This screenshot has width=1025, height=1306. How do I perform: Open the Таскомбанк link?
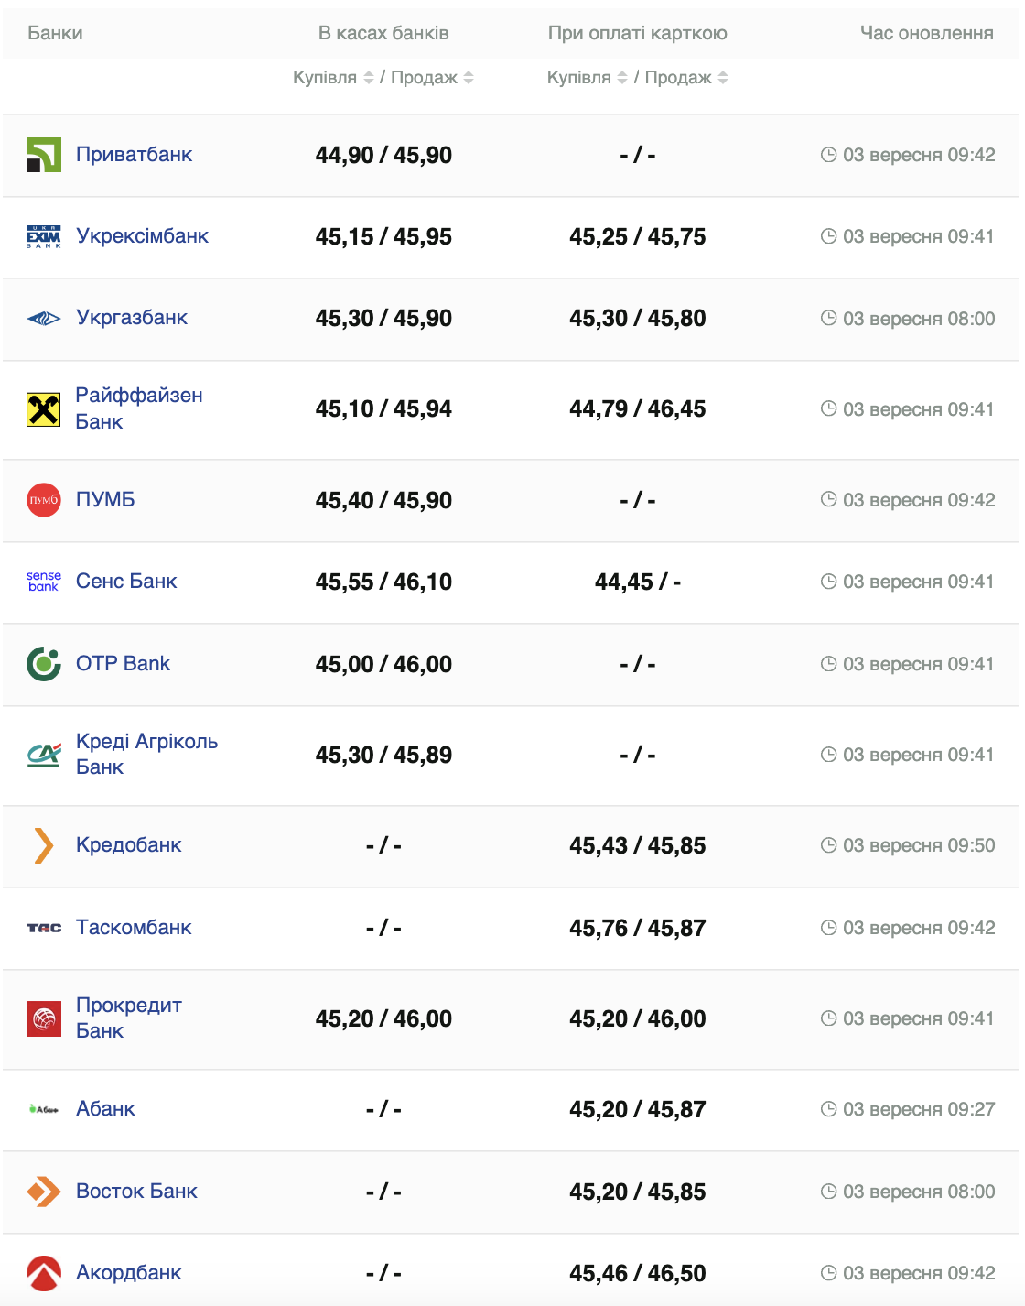[x=134, y=928]
